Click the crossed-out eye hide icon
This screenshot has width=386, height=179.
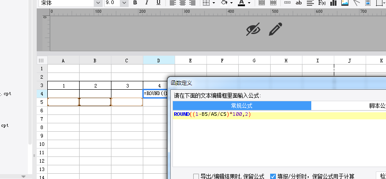coord(253,29)
